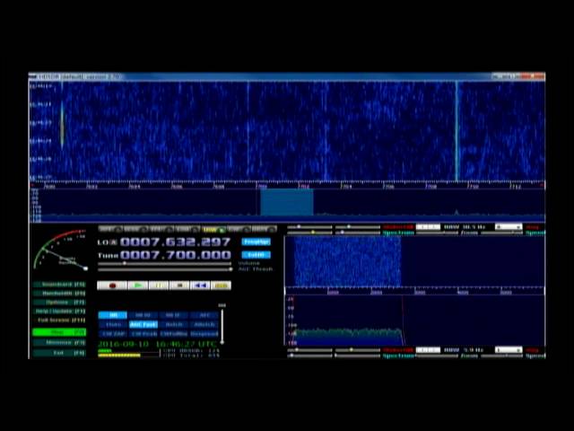Adjust the Speed slider of the RF display

(501, 233)
